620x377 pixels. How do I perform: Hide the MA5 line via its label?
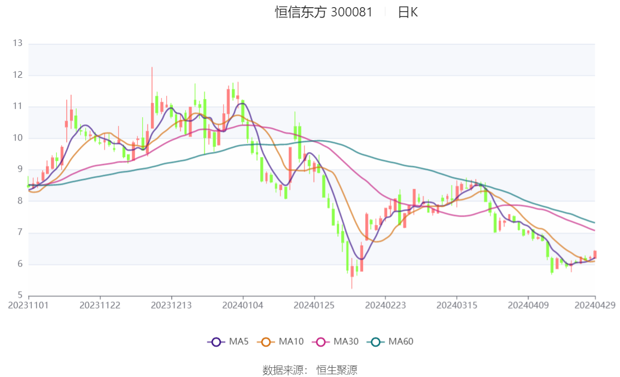tap(239, 341)
